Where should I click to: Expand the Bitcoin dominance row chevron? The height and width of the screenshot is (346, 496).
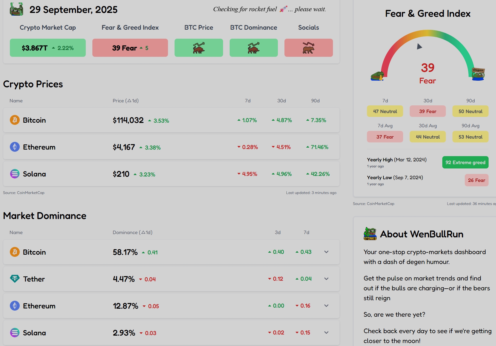click(x=326, y=252)
